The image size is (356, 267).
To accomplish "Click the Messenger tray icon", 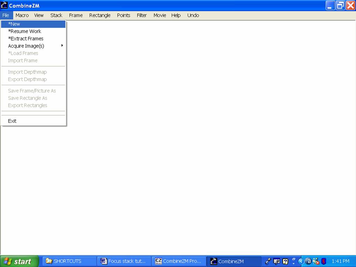I will click(316, 261).
